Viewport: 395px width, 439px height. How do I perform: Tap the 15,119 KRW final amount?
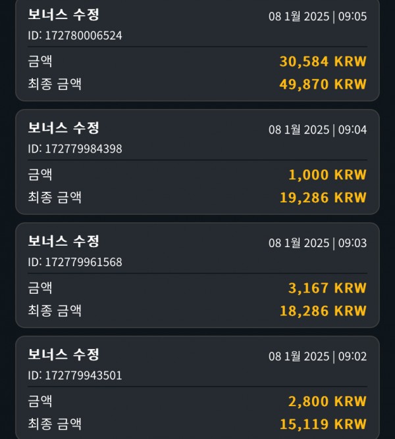point(323,424)
